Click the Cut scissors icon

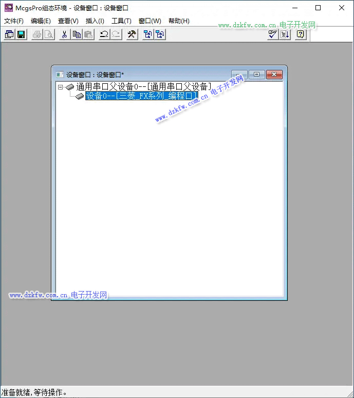tap(64, 34)
